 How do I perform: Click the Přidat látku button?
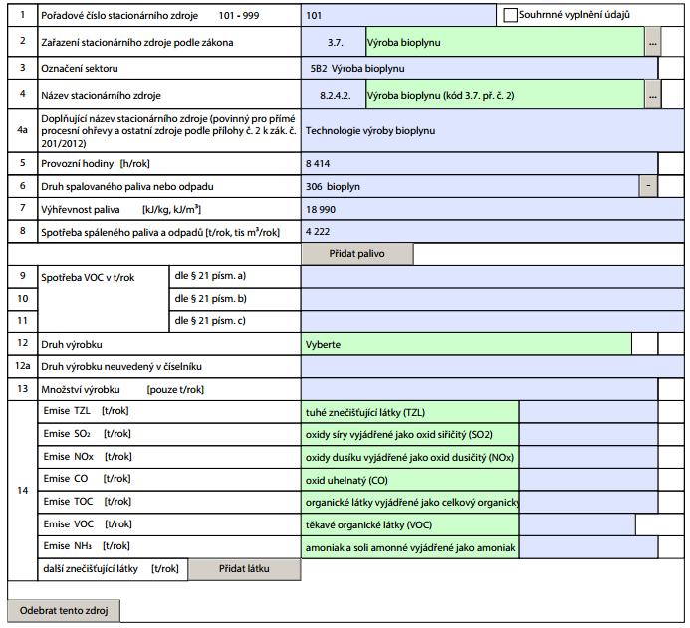pos(244,569)
